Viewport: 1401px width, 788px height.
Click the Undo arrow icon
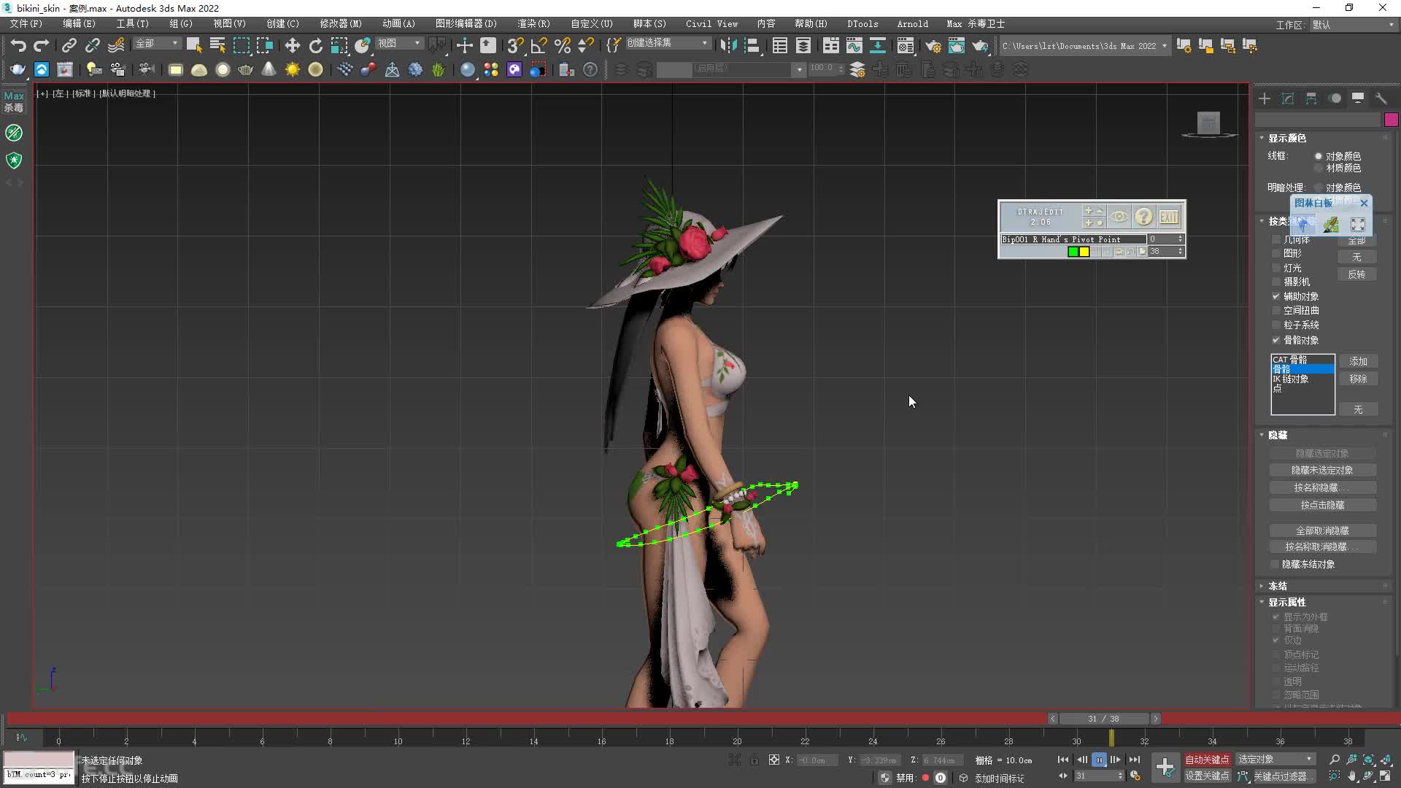tap(18, 45)
